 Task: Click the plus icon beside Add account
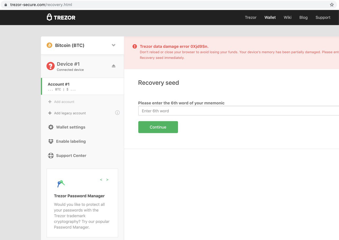[x=50, y=102]
